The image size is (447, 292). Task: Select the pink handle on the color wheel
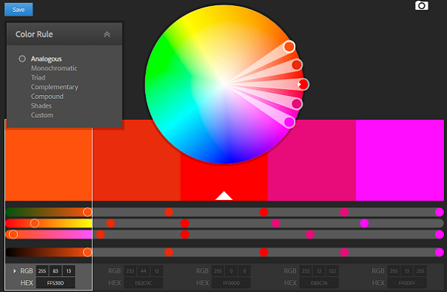[x=297, y=104]
